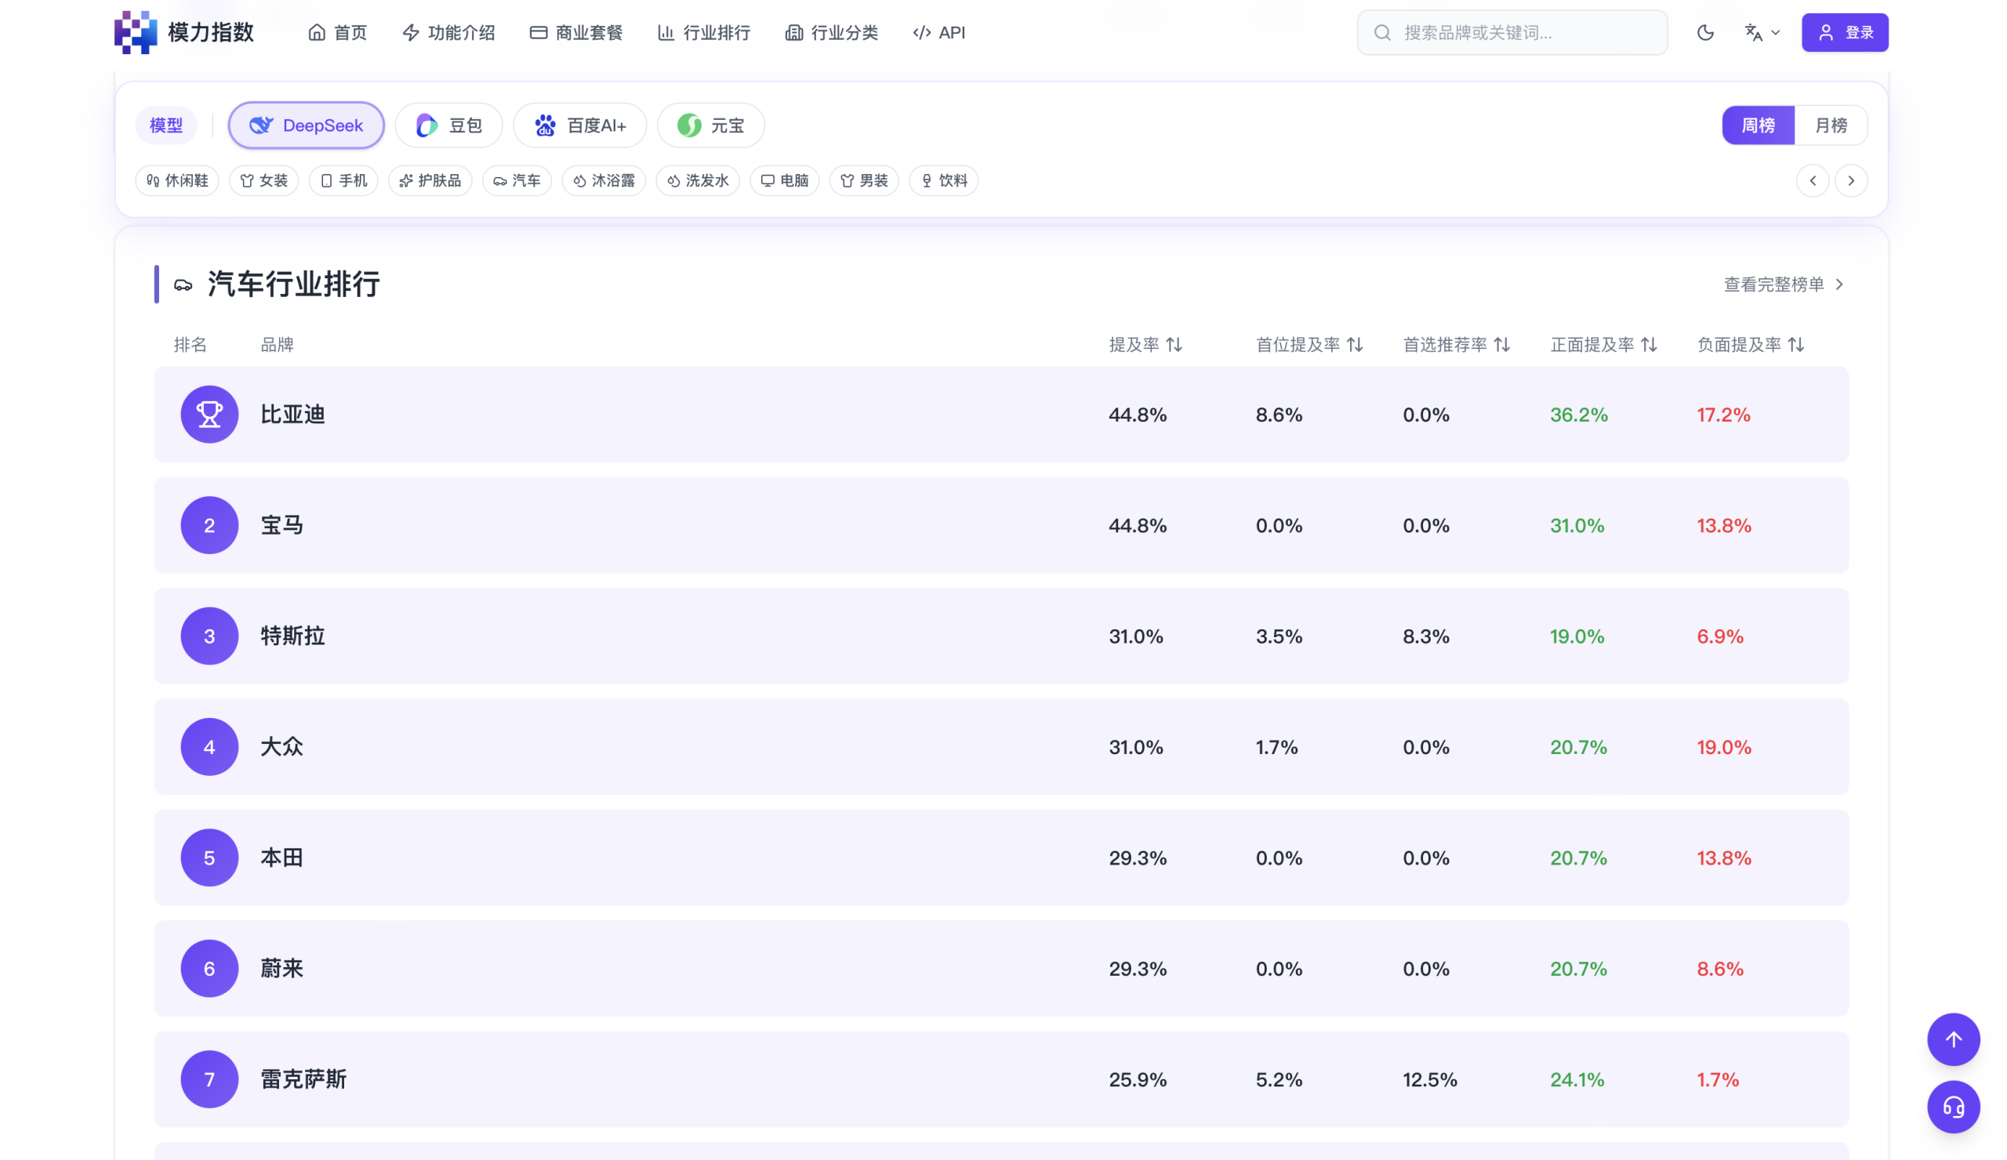Click 大众 negative rate 19.0%

(1723, 748)
